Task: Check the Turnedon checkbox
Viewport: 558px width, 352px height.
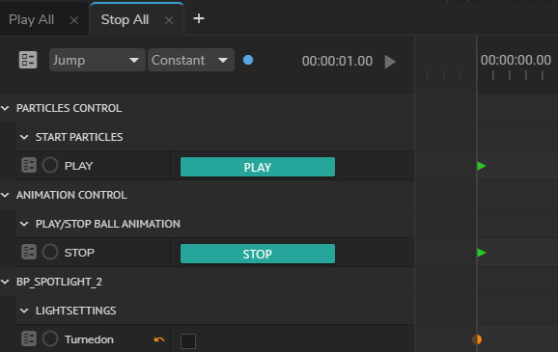Action: tap(188, 341)
